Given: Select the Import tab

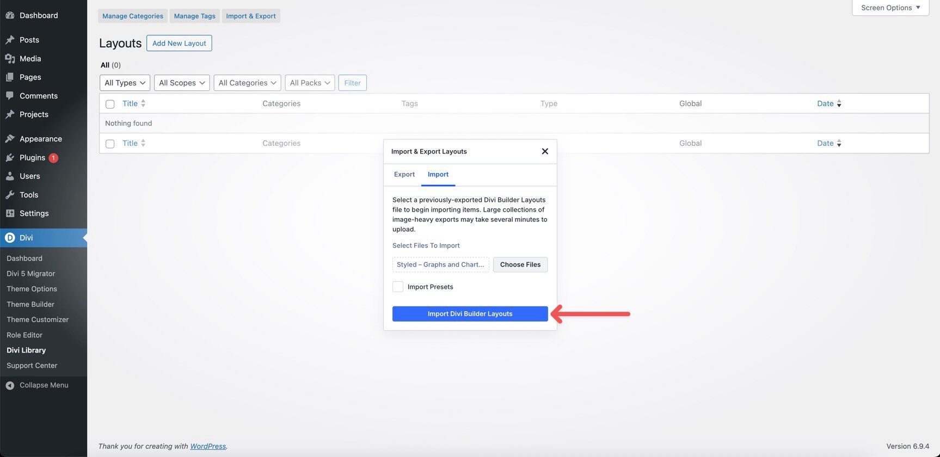Looking at the screenshot, I should click(438, 174).
